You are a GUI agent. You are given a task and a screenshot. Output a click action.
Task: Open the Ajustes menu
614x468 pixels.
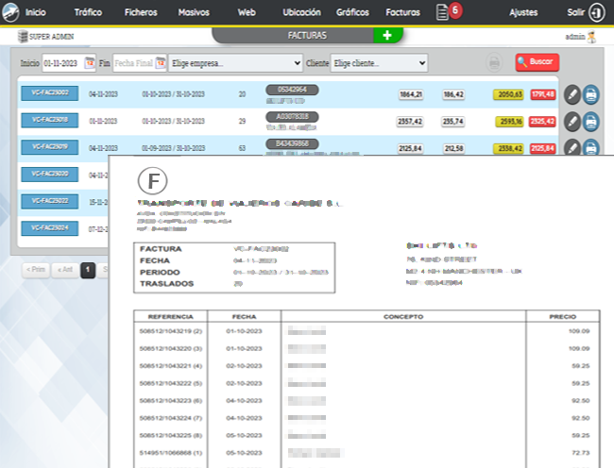coord(523,12)
